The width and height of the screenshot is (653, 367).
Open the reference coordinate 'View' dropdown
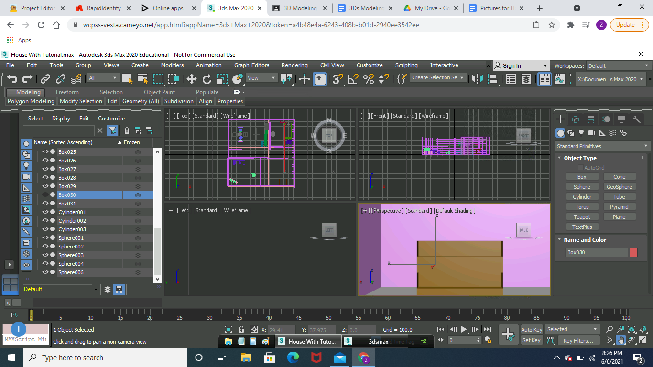261,78
